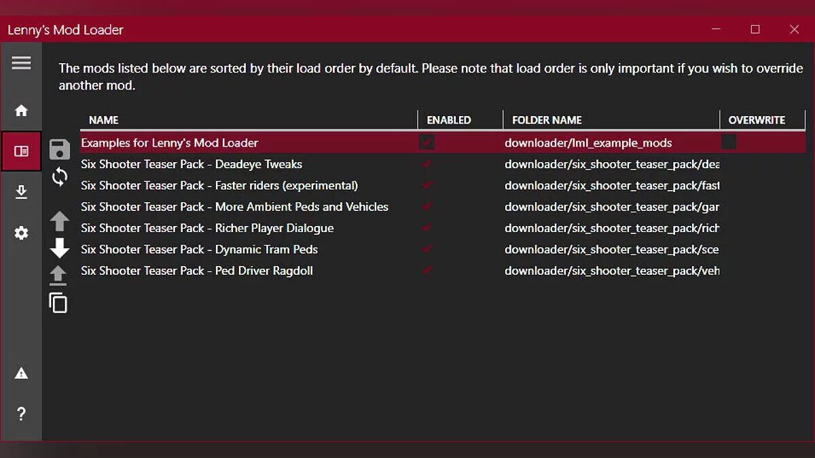Open the Downloads section in sidebar

21,192
